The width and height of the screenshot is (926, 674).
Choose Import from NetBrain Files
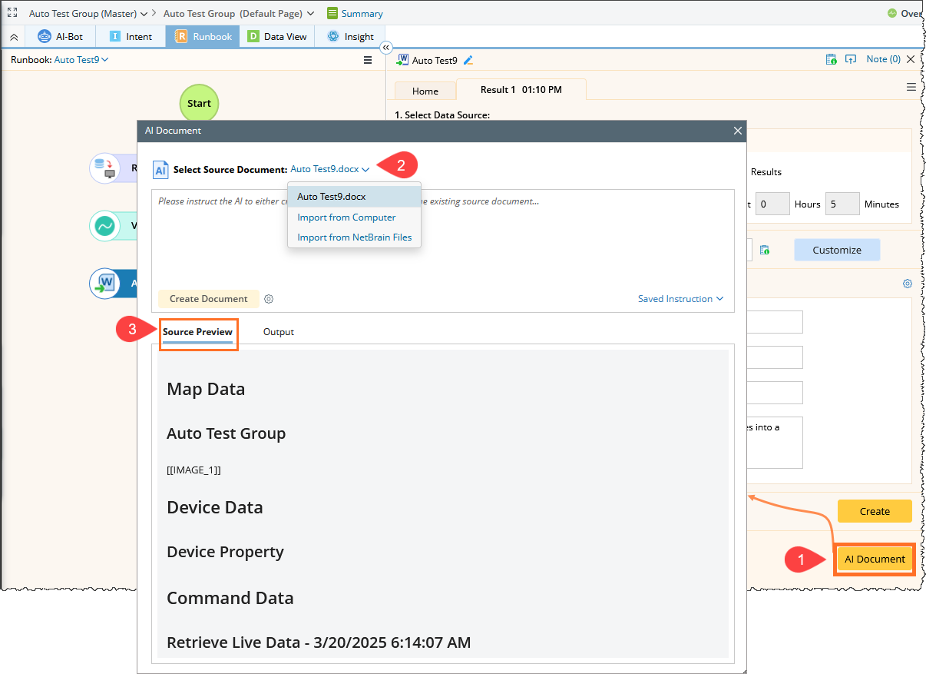coord(354,237)
